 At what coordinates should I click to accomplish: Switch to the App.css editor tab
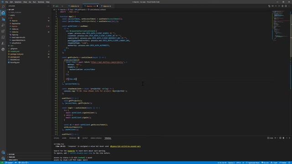[106, 6]
